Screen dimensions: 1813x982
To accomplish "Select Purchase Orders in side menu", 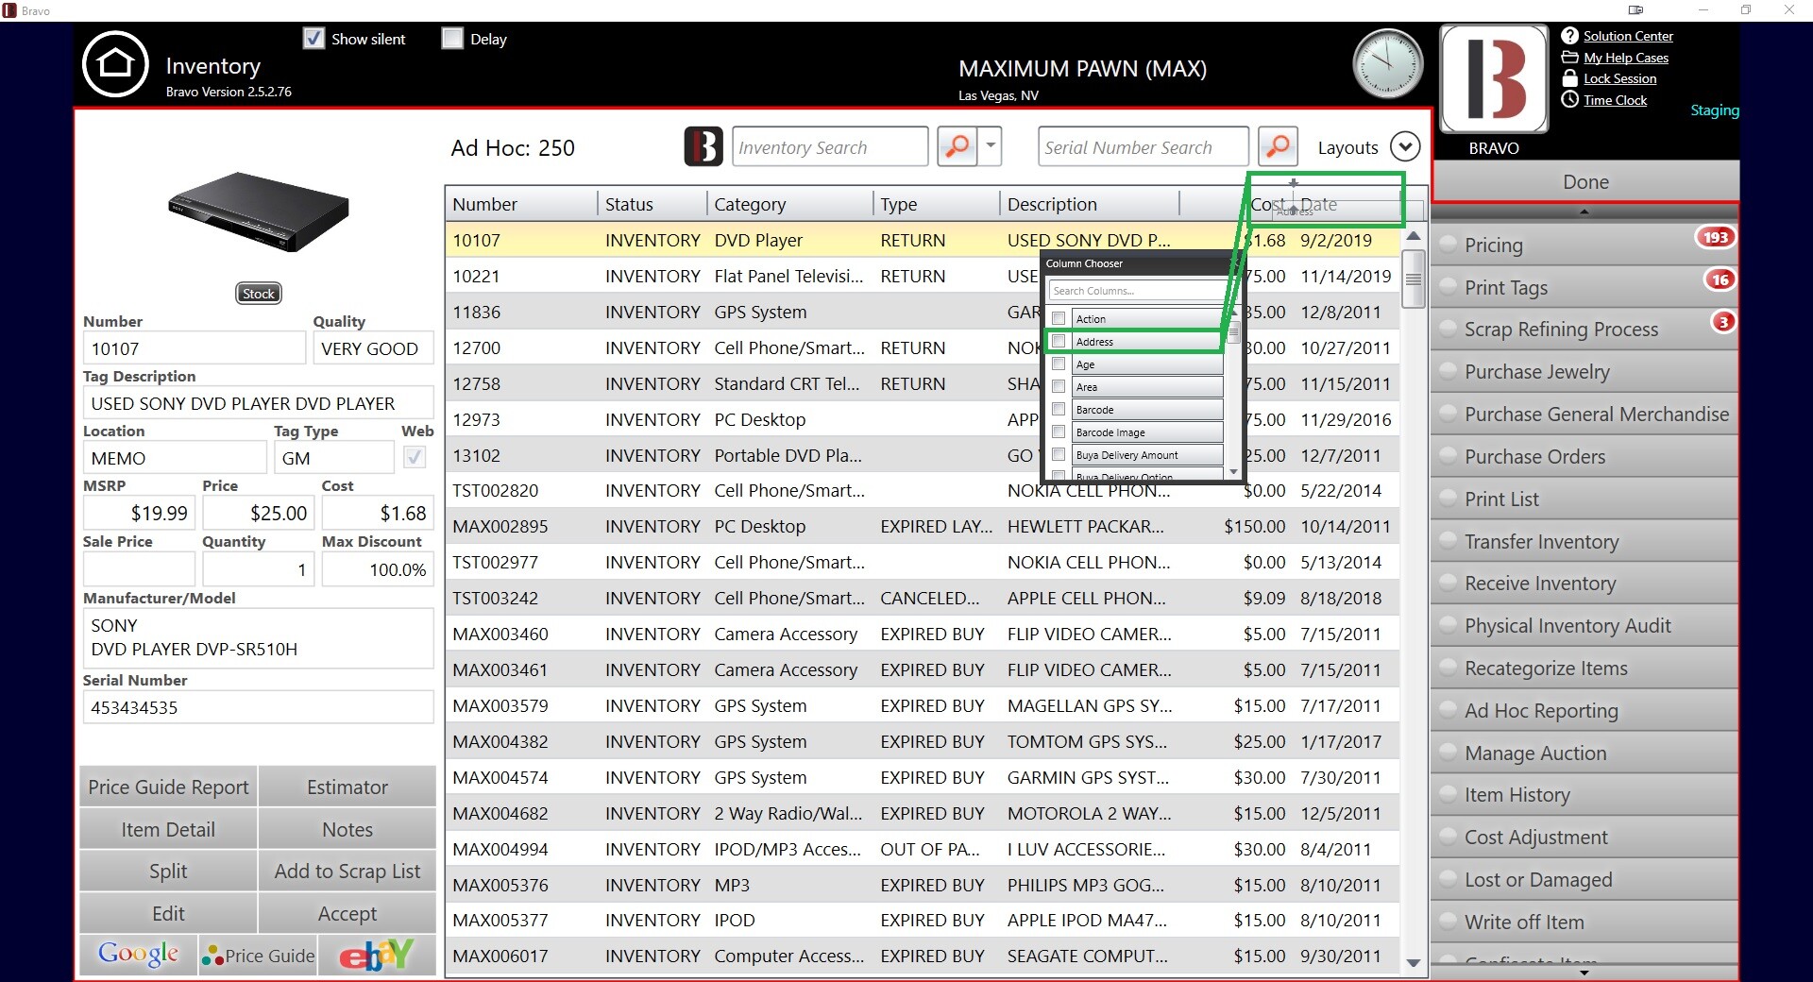I will pos(1584,457).
